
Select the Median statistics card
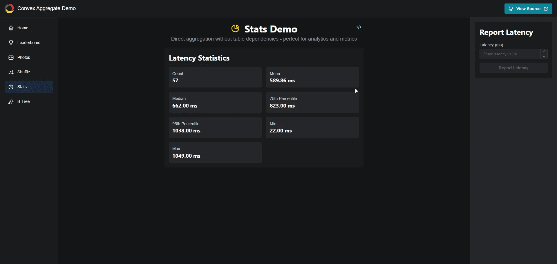point(215,102)
